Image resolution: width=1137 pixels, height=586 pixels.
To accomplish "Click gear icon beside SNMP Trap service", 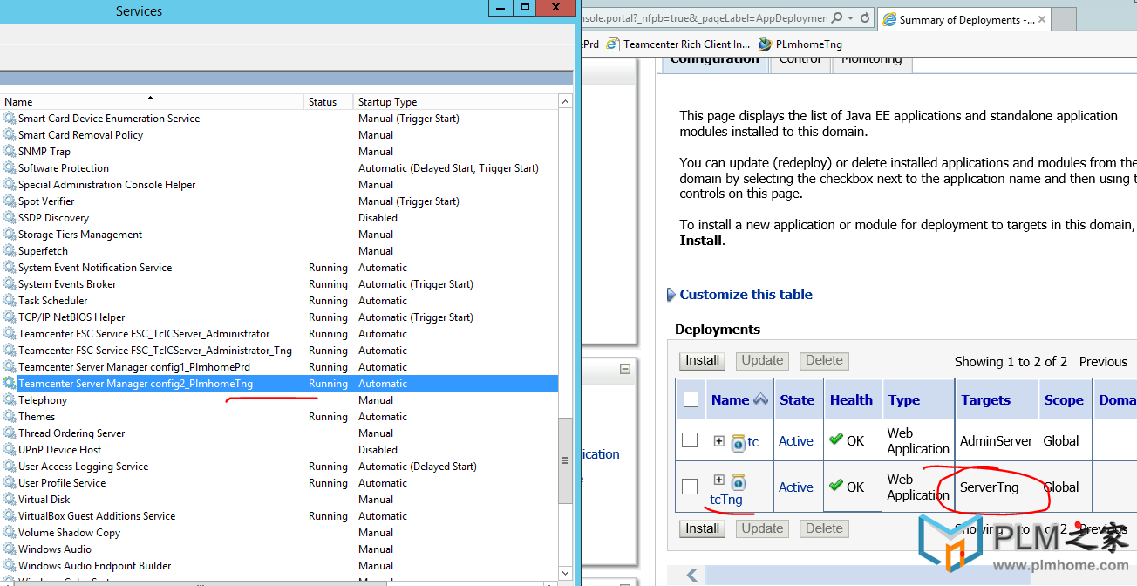I will coord(10,152).
